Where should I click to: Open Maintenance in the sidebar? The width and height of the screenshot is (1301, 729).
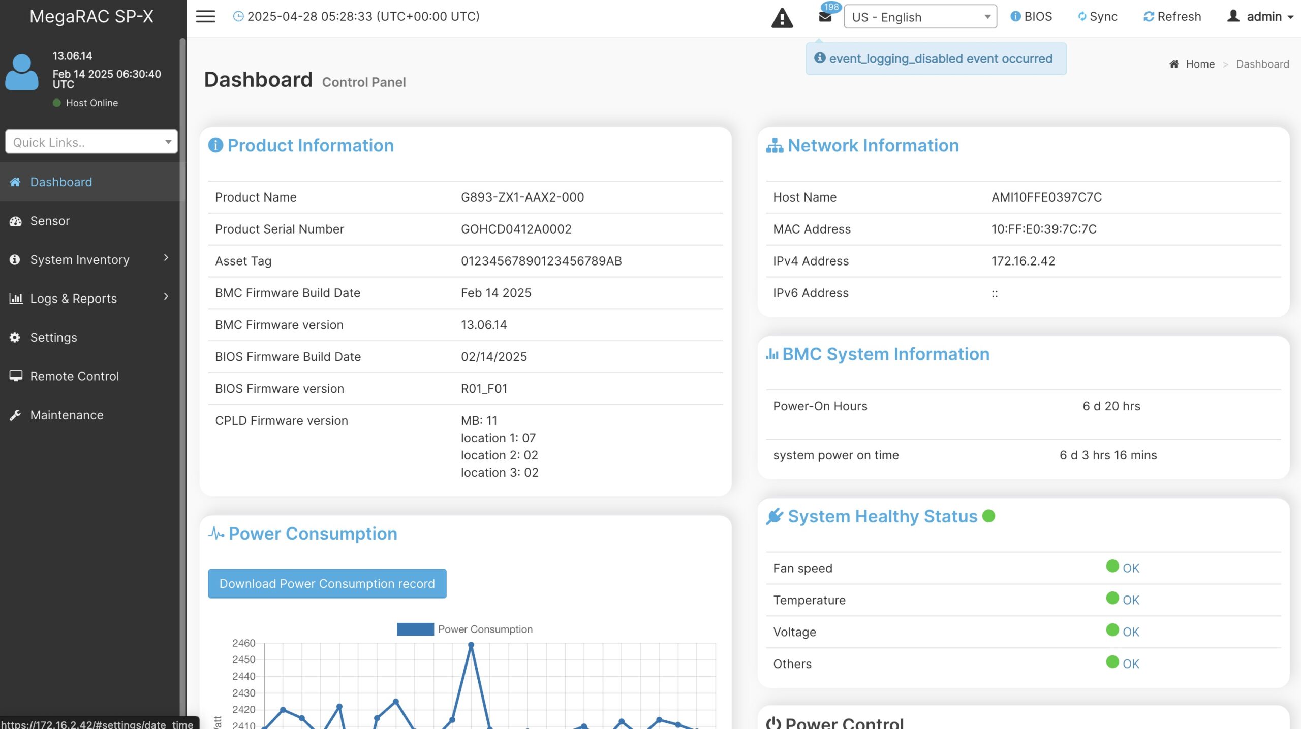tap(67, 415)
